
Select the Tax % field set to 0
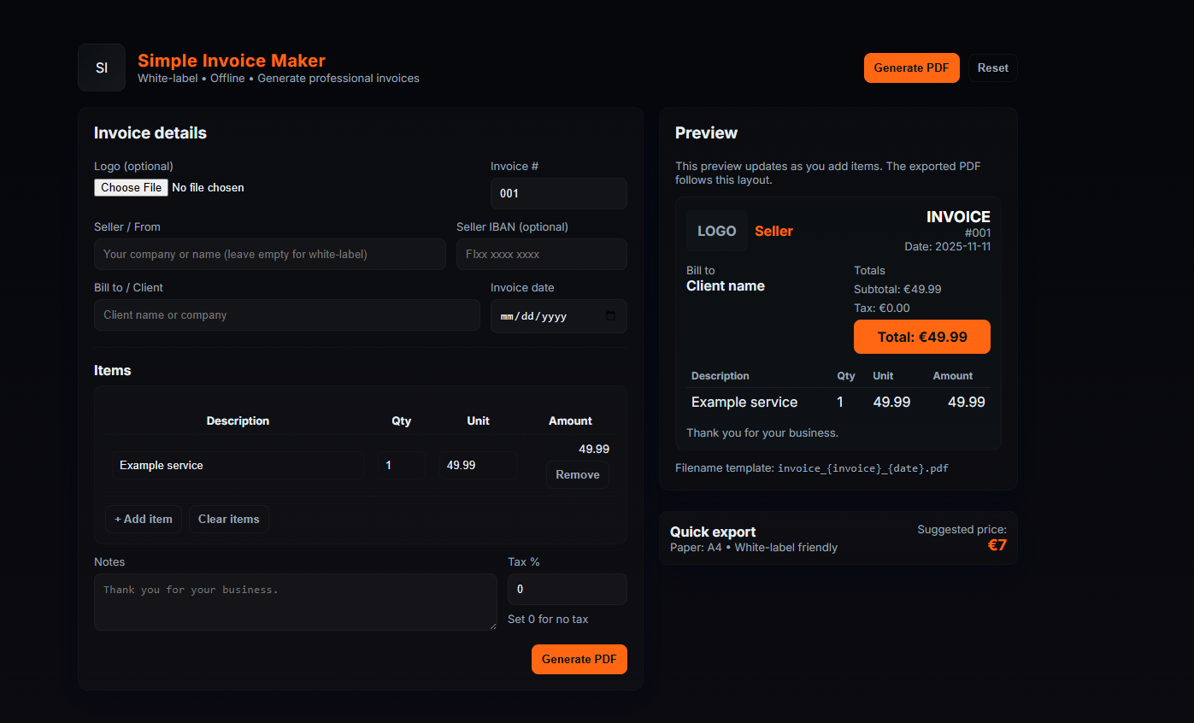(x=567, y=589)
